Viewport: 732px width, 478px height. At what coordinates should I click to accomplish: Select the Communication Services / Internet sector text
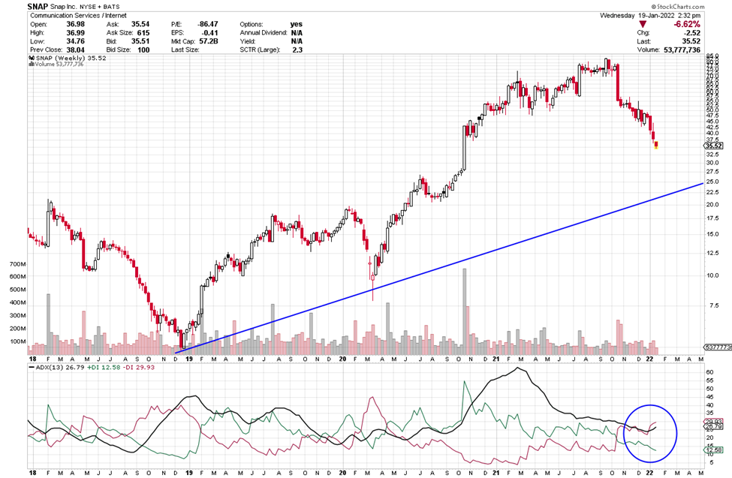78,16
